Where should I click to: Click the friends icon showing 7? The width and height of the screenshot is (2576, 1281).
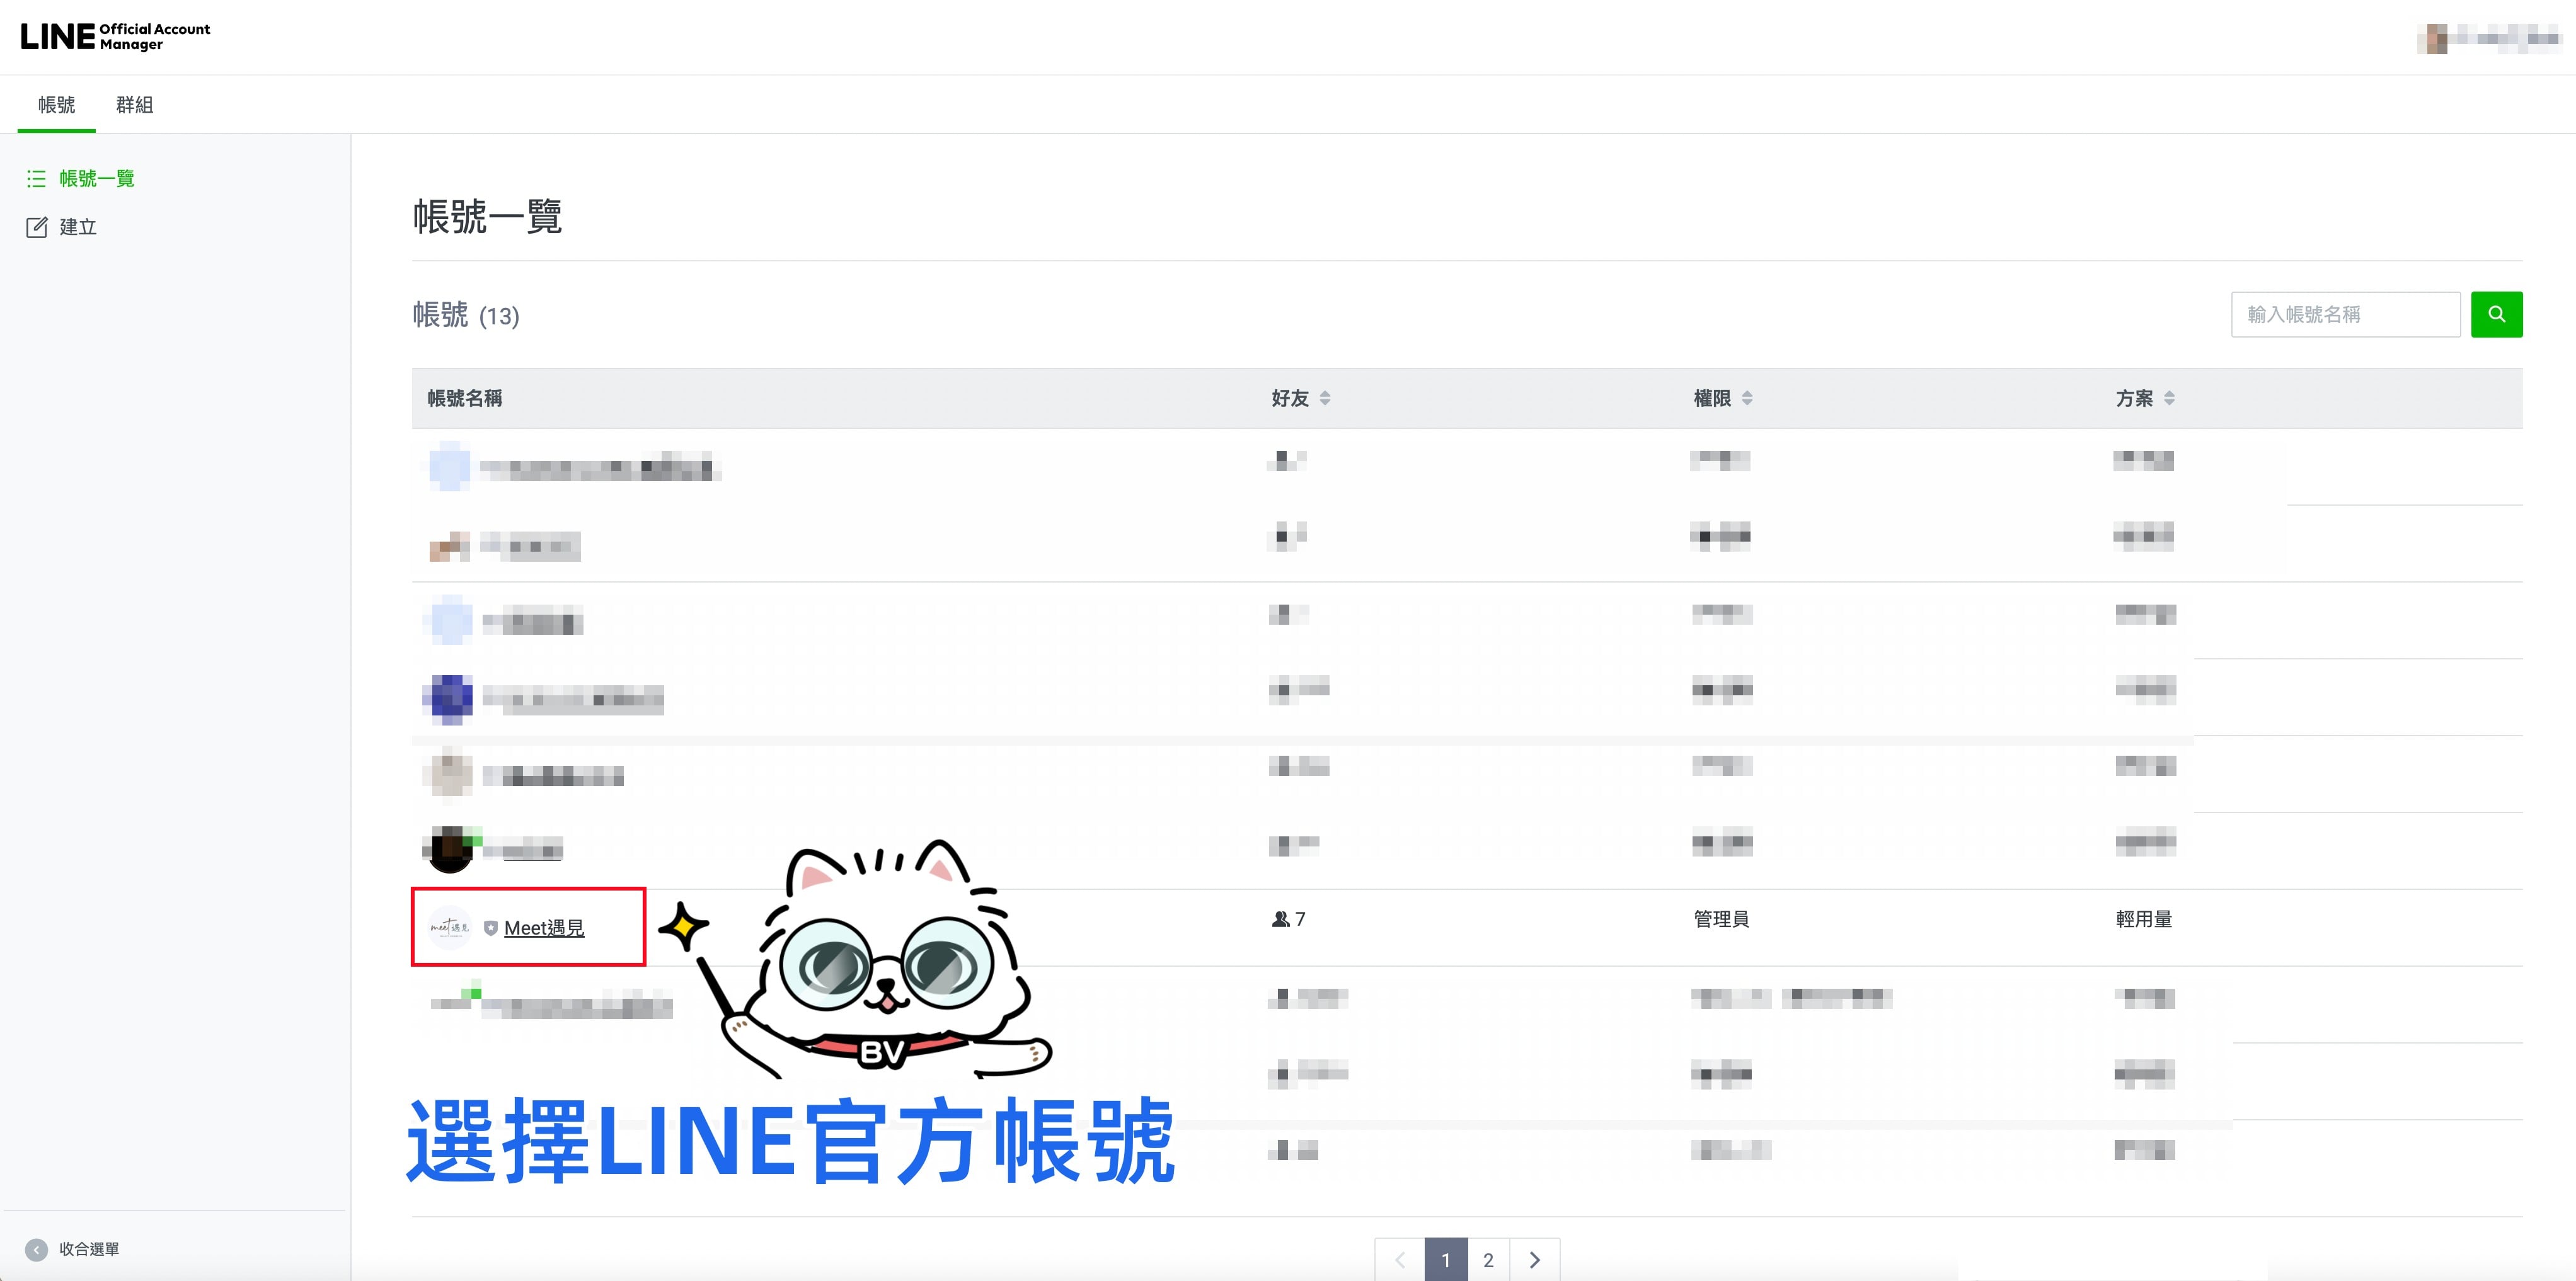(x=1280, y=919)
